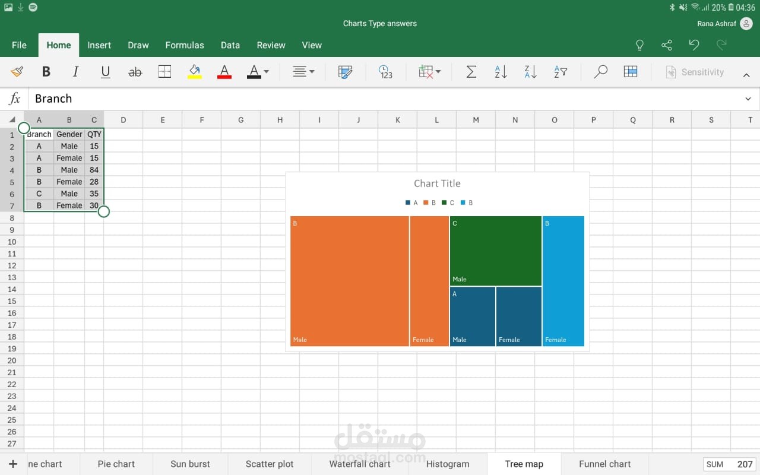760x475 pixels.
Task: Click the Chart Title text
Action: [437, 183]
